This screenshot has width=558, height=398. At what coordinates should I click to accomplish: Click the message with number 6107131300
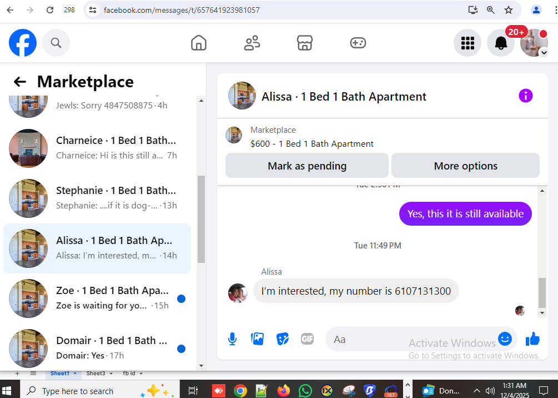[356, 291]
